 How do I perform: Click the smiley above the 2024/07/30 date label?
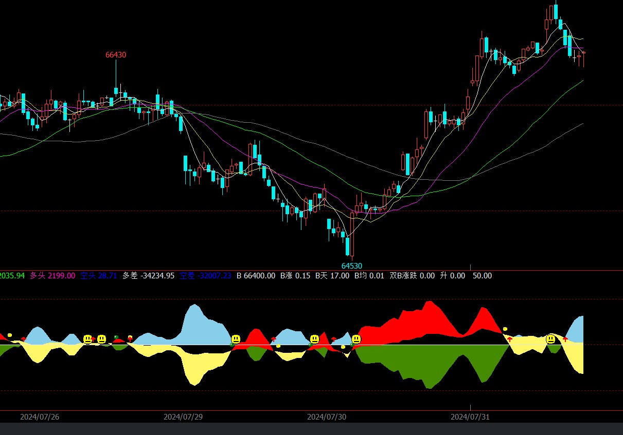(x=314, y=339)
